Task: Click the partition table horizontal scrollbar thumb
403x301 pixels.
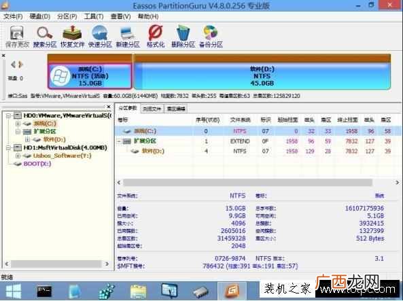Action: [248, 183]
